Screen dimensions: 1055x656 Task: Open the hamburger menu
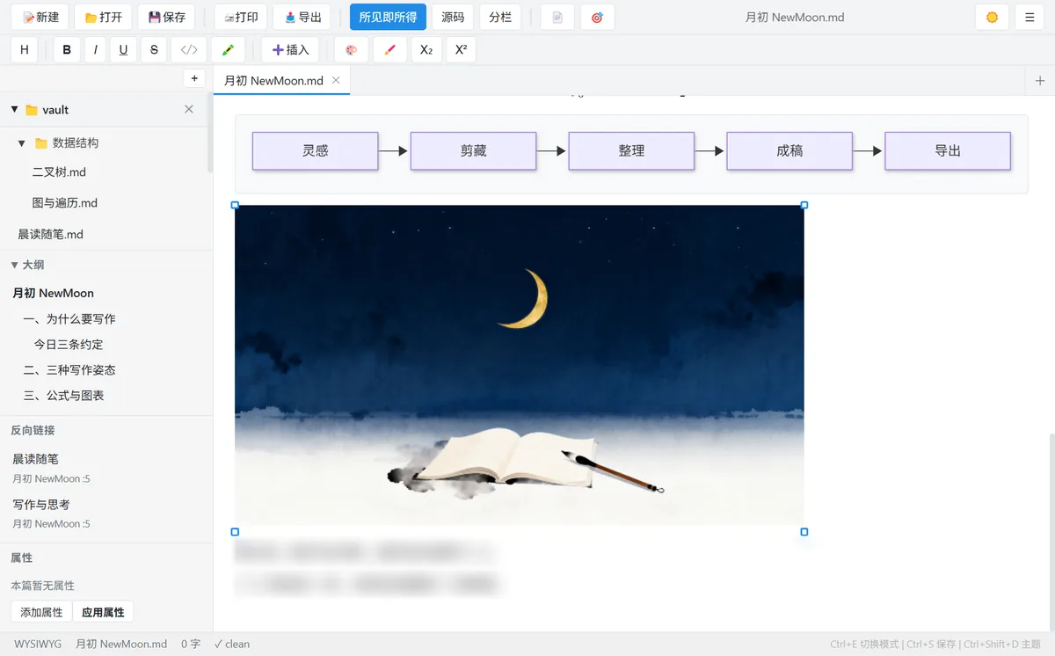point(1030,17)
